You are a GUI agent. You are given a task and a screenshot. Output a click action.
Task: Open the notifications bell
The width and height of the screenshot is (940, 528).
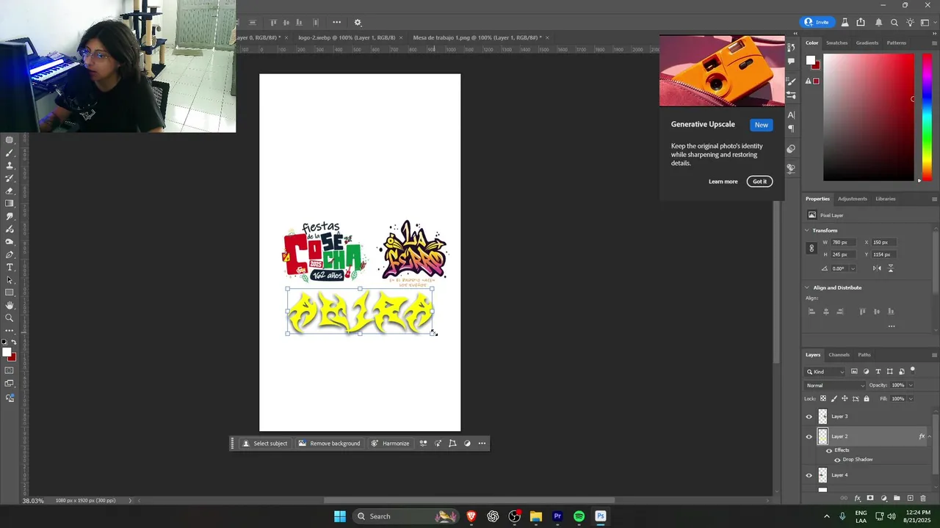[878, 23]
